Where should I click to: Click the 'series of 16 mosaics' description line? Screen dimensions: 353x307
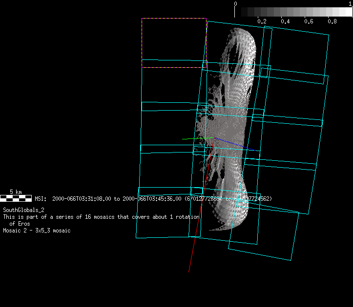(x=101, y=216)
